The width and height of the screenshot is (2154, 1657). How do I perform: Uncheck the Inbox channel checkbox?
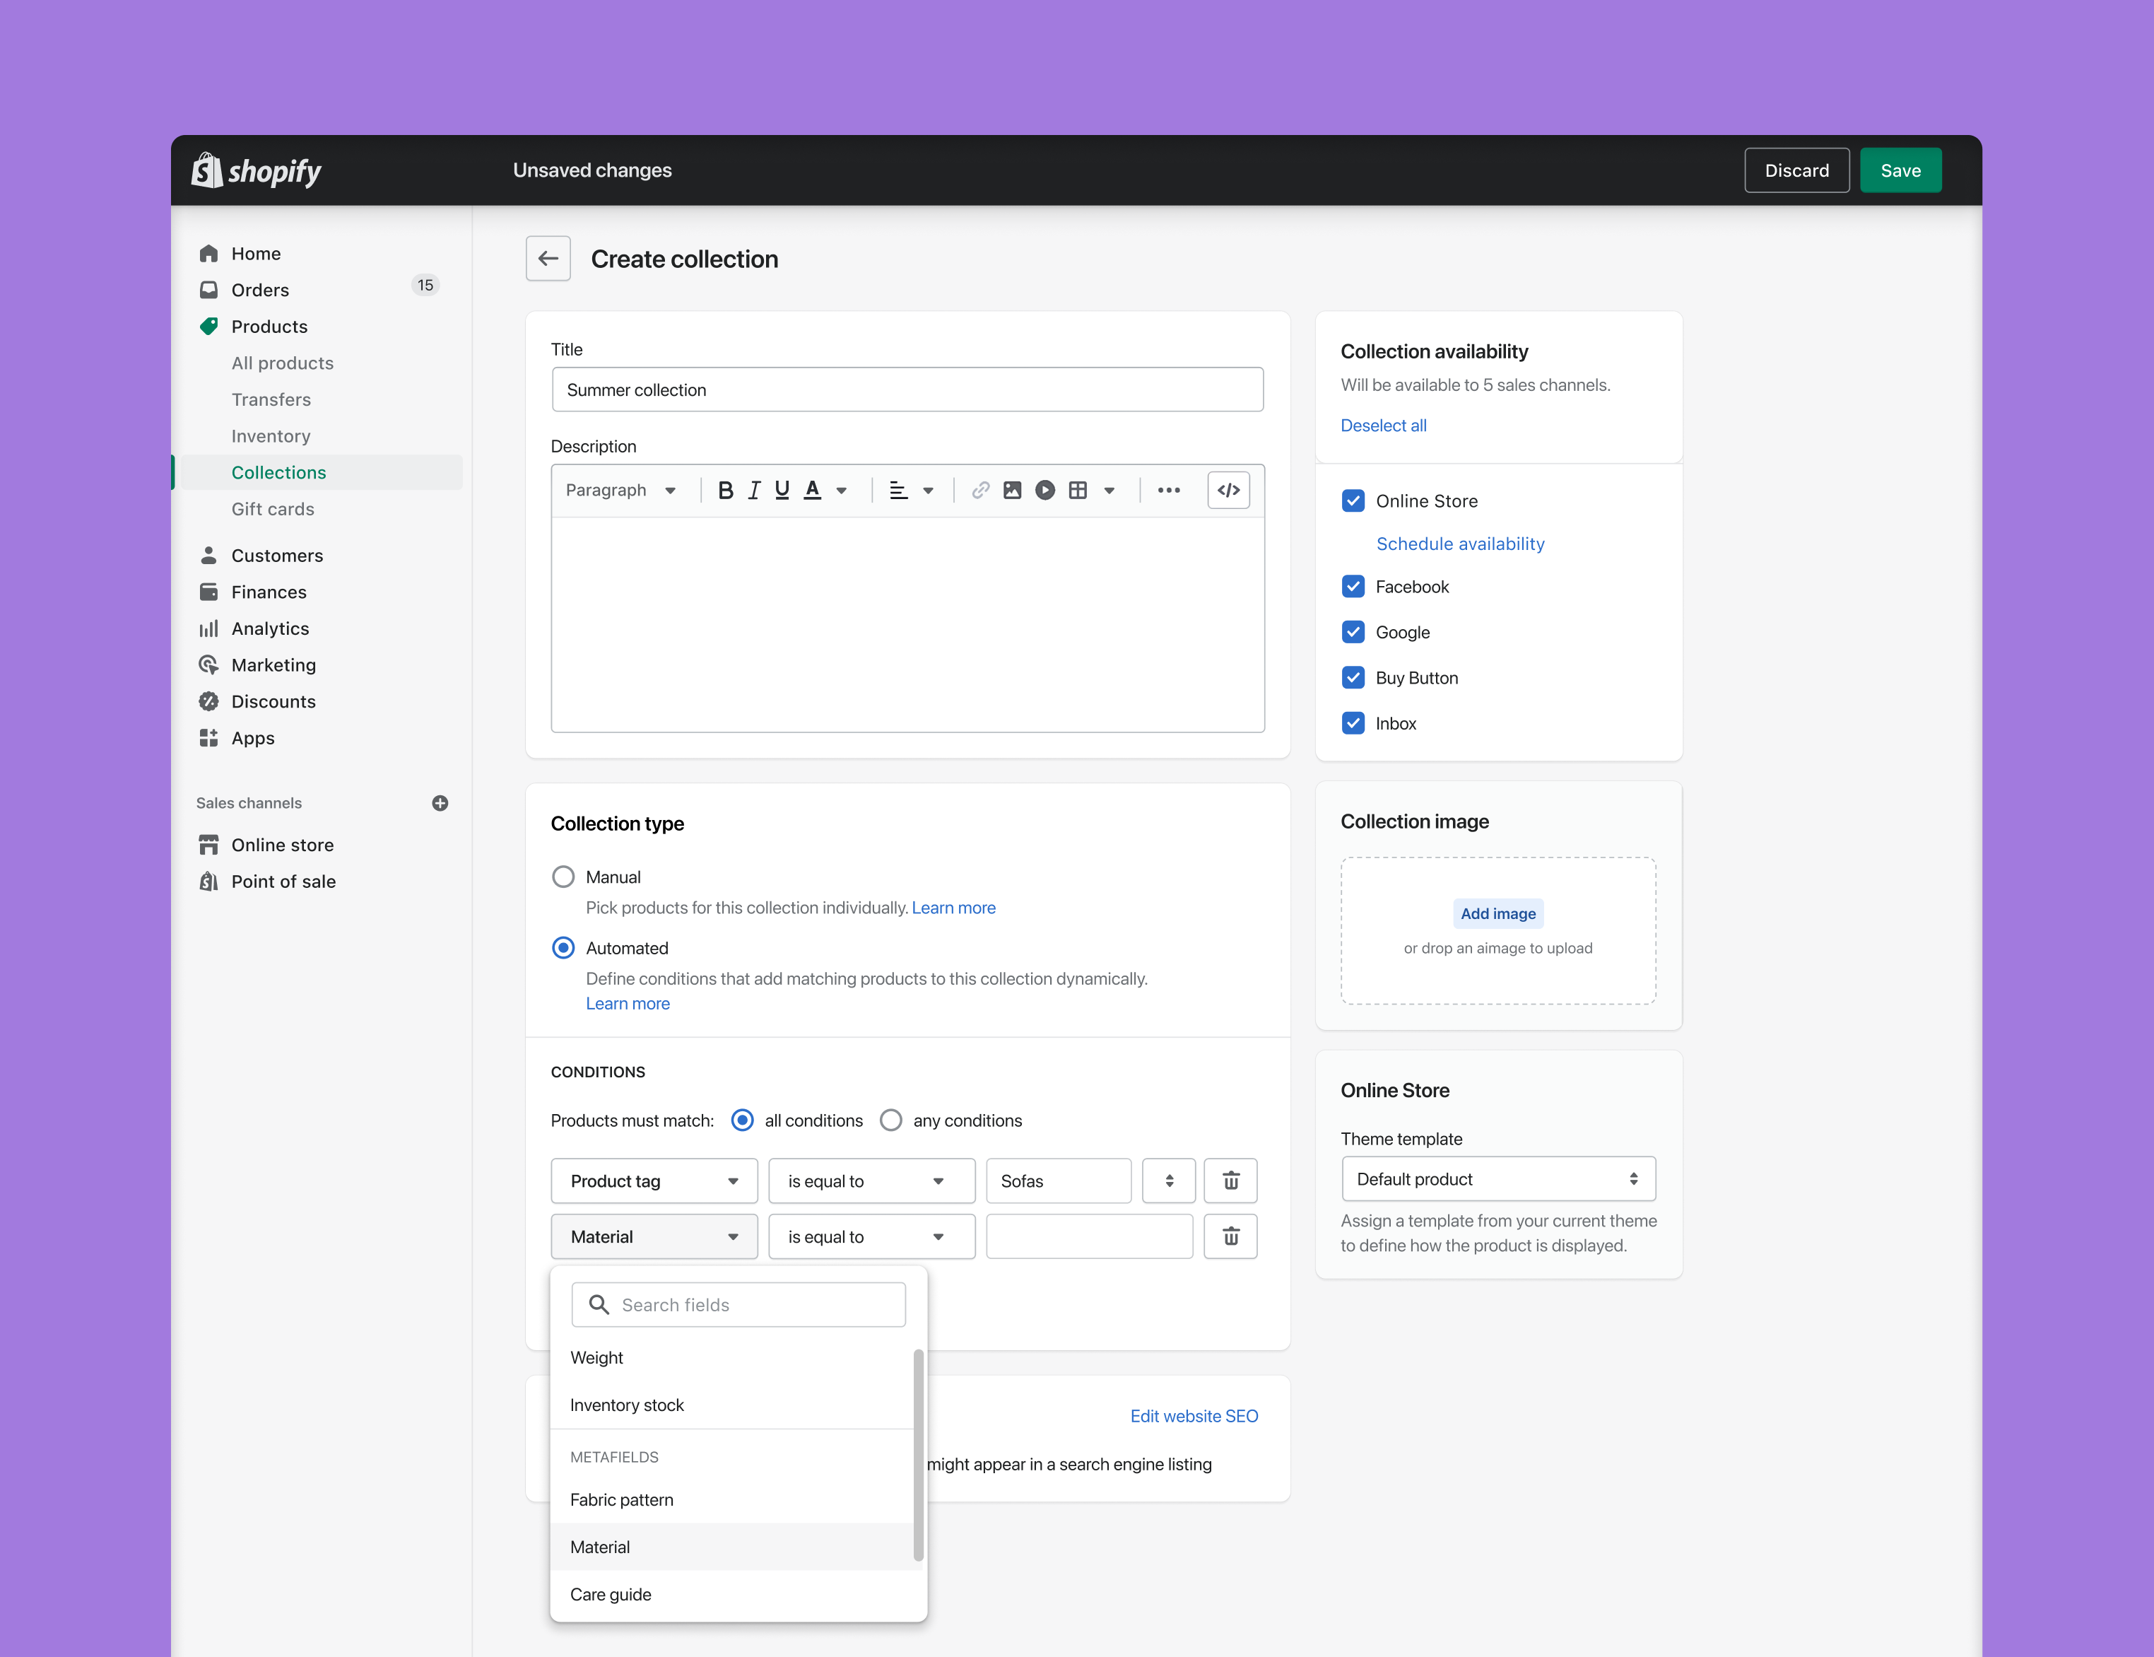coord(1353,723)
